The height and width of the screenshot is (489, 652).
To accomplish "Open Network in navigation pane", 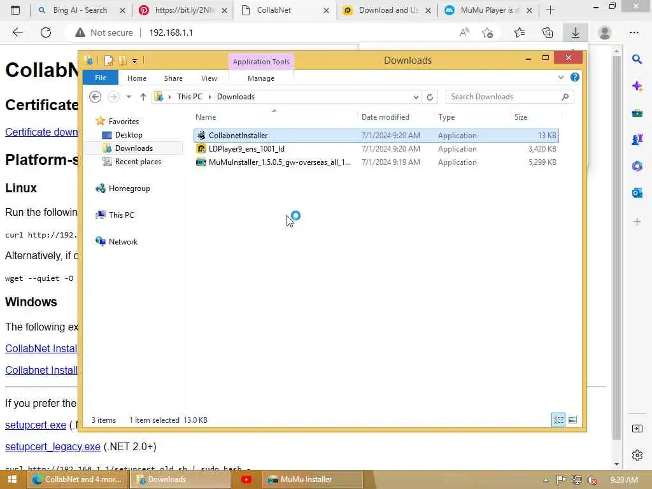I will (123, 241).
